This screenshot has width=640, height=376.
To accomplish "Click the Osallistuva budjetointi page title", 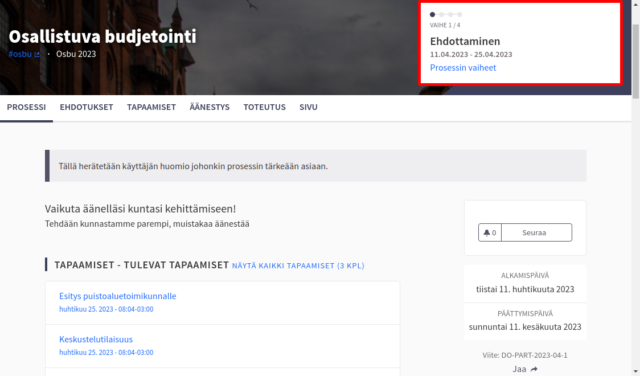I will pos(102,36).
